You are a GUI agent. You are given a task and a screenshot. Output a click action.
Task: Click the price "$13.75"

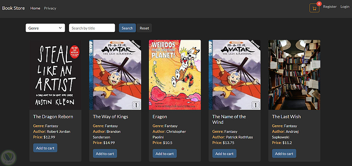click(x=228, y=143)
